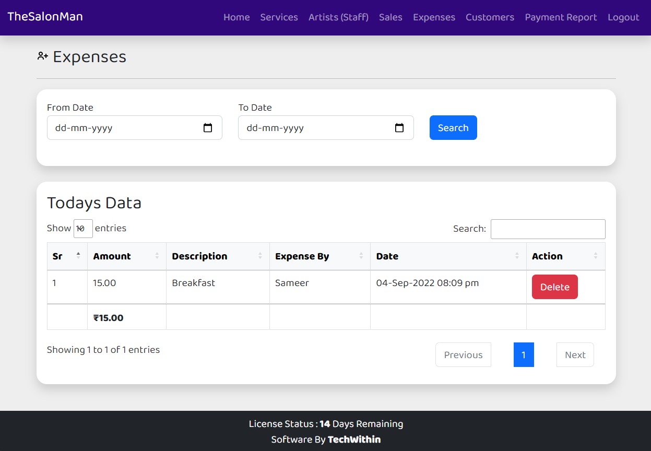Click the '₹15.00' total amount cell
The height and width of the screenshot is (451, 651).
127,317
